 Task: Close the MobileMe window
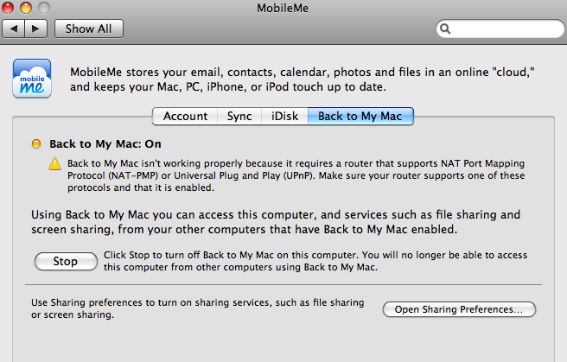(x=11, y=9)
